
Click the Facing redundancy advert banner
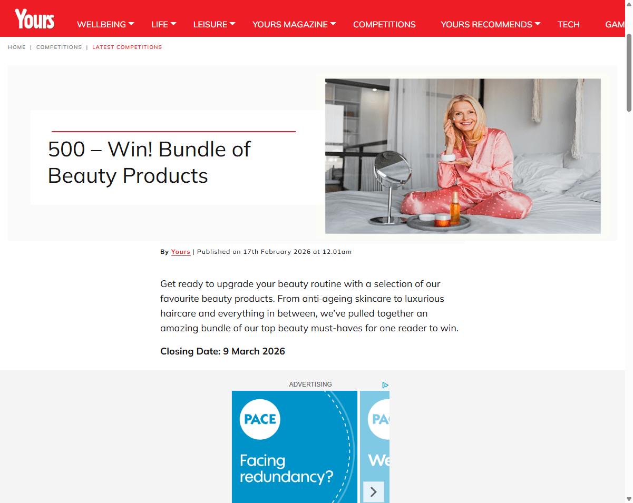(295, 447)
